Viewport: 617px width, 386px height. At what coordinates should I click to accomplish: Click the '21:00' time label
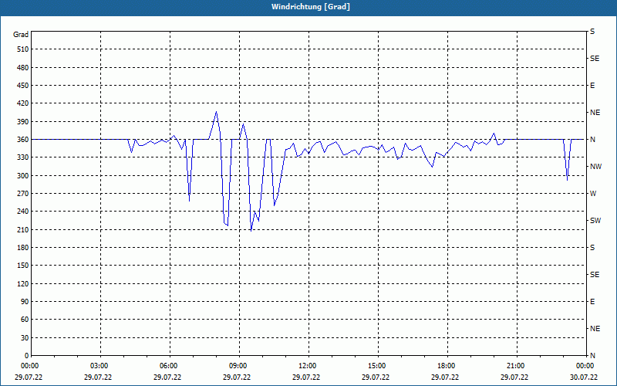514,366
